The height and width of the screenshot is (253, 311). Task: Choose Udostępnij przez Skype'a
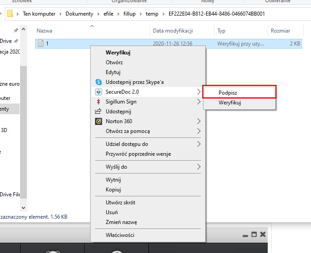coord(148,82)
